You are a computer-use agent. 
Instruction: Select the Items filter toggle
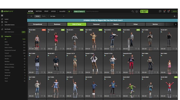[x=37, y=16]
